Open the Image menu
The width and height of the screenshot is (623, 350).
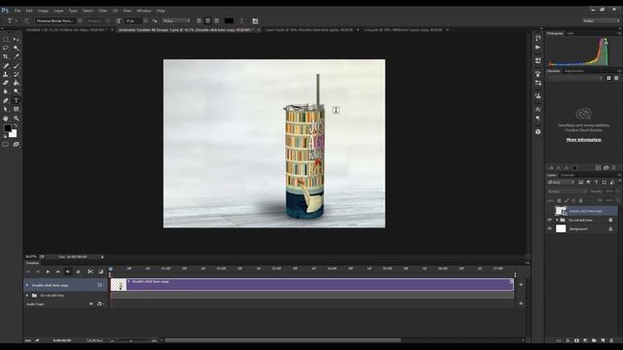(x=43, y=11)
